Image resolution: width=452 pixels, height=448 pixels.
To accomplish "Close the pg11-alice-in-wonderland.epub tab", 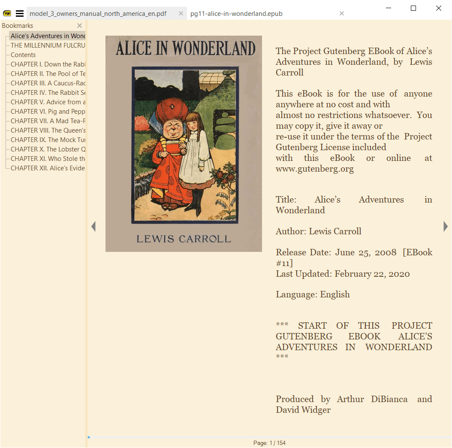I will click(342, 14).
